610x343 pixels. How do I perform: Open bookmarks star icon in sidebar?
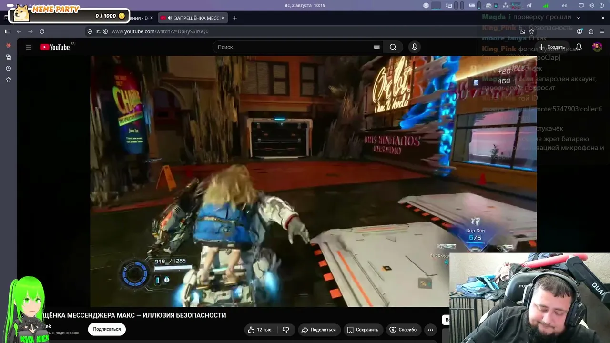click(9, 80)
